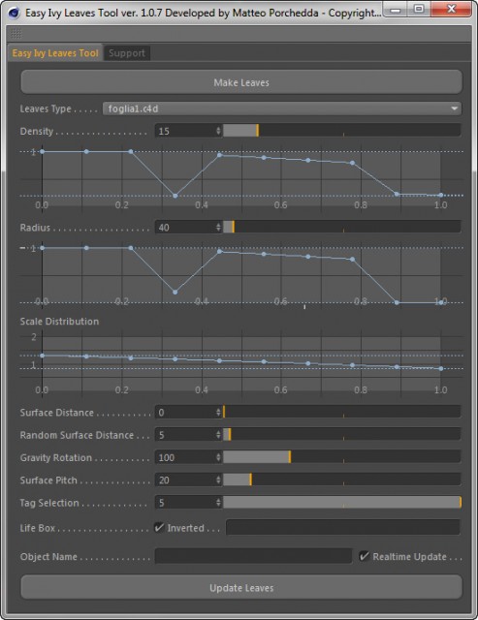Click the dotted grip handle icon below title bar
This screenshot has width=478, height=620.
[16, 34]
